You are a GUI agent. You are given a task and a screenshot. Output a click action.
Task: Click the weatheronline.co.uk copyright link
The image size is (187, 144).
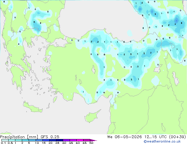click(x=162, y=141)
